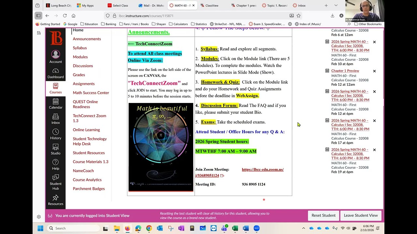Open Excel from the taskbar
Image resolution: width=417 pixels, height=234 pixels.
[235, 228]
